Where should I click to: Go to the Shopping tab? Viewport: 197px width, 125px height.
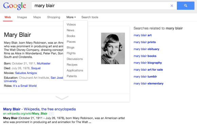54,17
